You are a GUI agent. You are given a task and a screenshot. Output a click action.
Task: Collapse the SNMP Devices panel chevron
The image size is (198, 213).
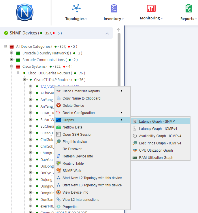[x=107, y=33]
